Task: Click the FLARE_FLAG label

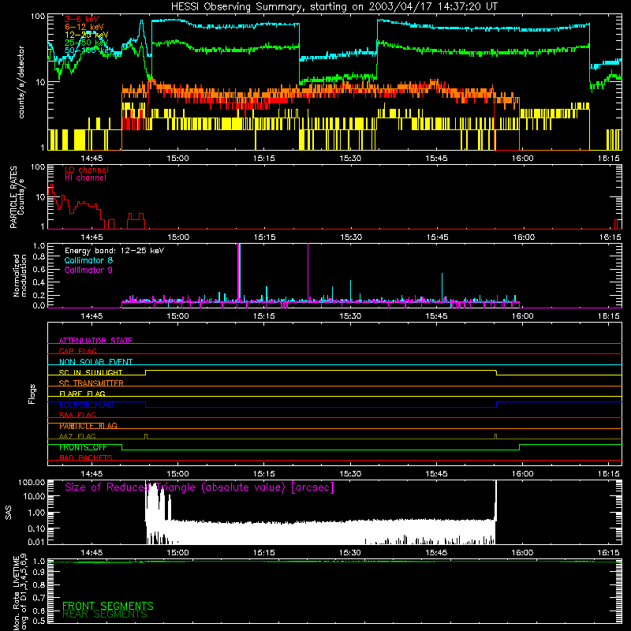Action: 82,394
